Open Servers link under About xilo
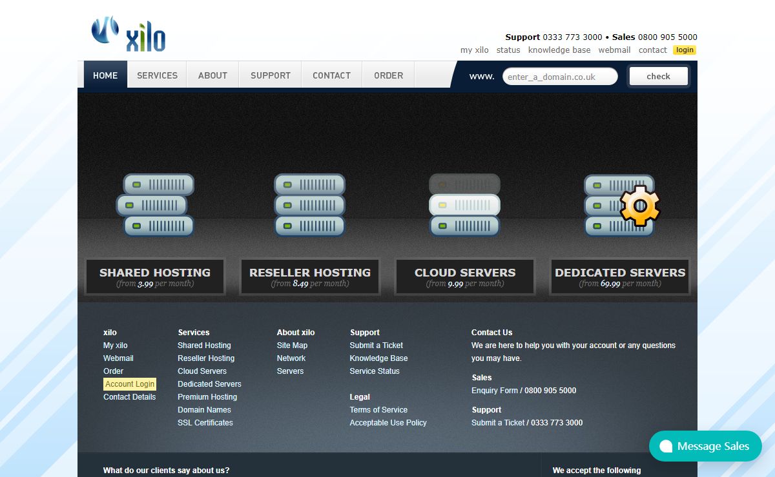775x477 pixels. coord(290,371)
